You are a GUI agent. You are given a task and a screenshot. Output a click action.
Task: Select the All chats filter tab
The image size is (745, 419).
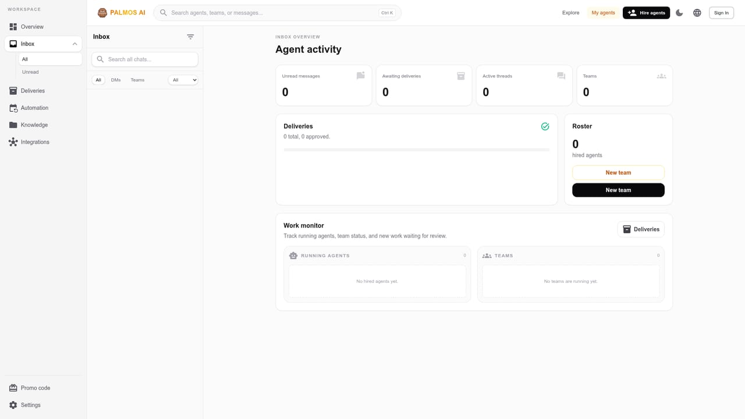98,80
